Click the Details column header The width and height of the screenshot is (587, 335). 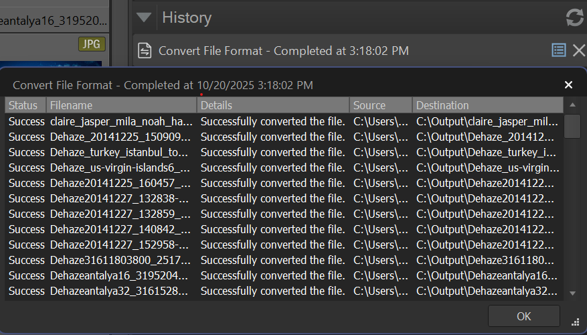tap(272, 105)
